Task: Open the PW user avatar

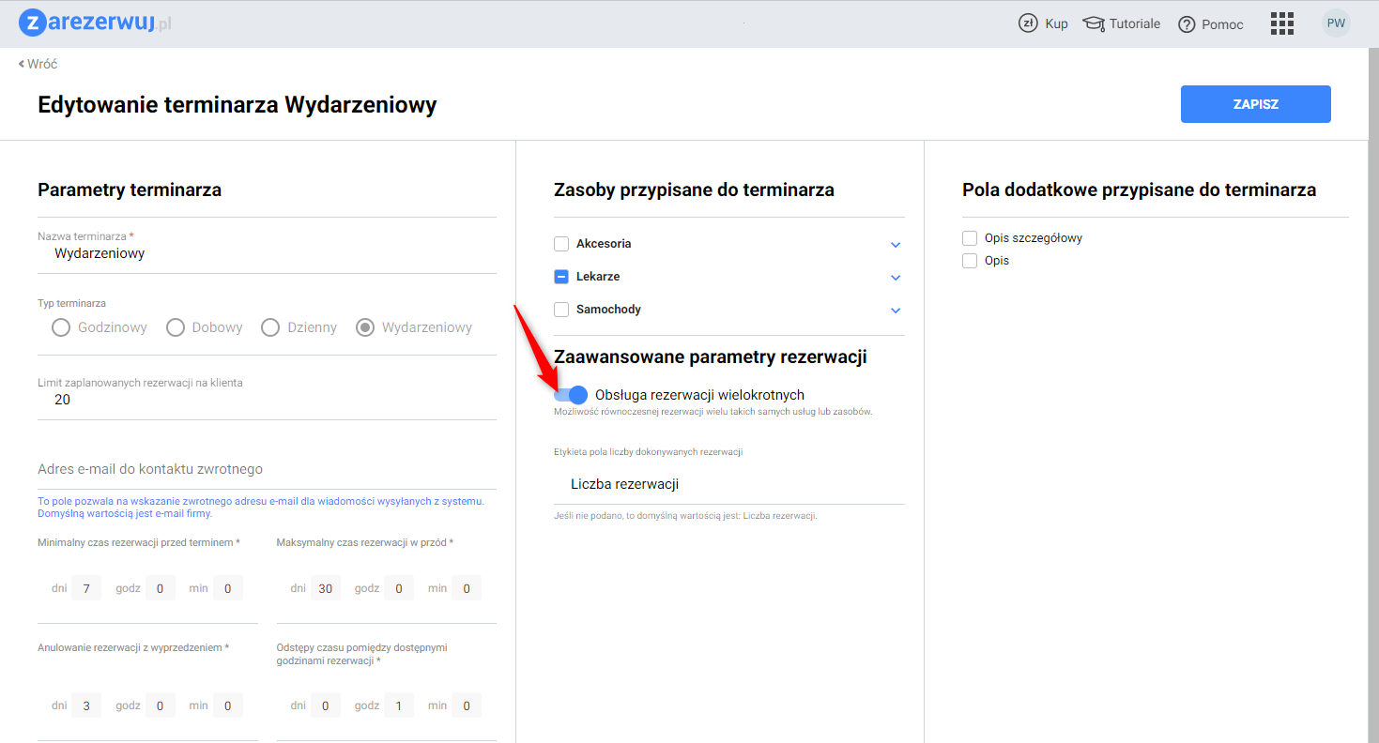Action: click(1336, 23)
